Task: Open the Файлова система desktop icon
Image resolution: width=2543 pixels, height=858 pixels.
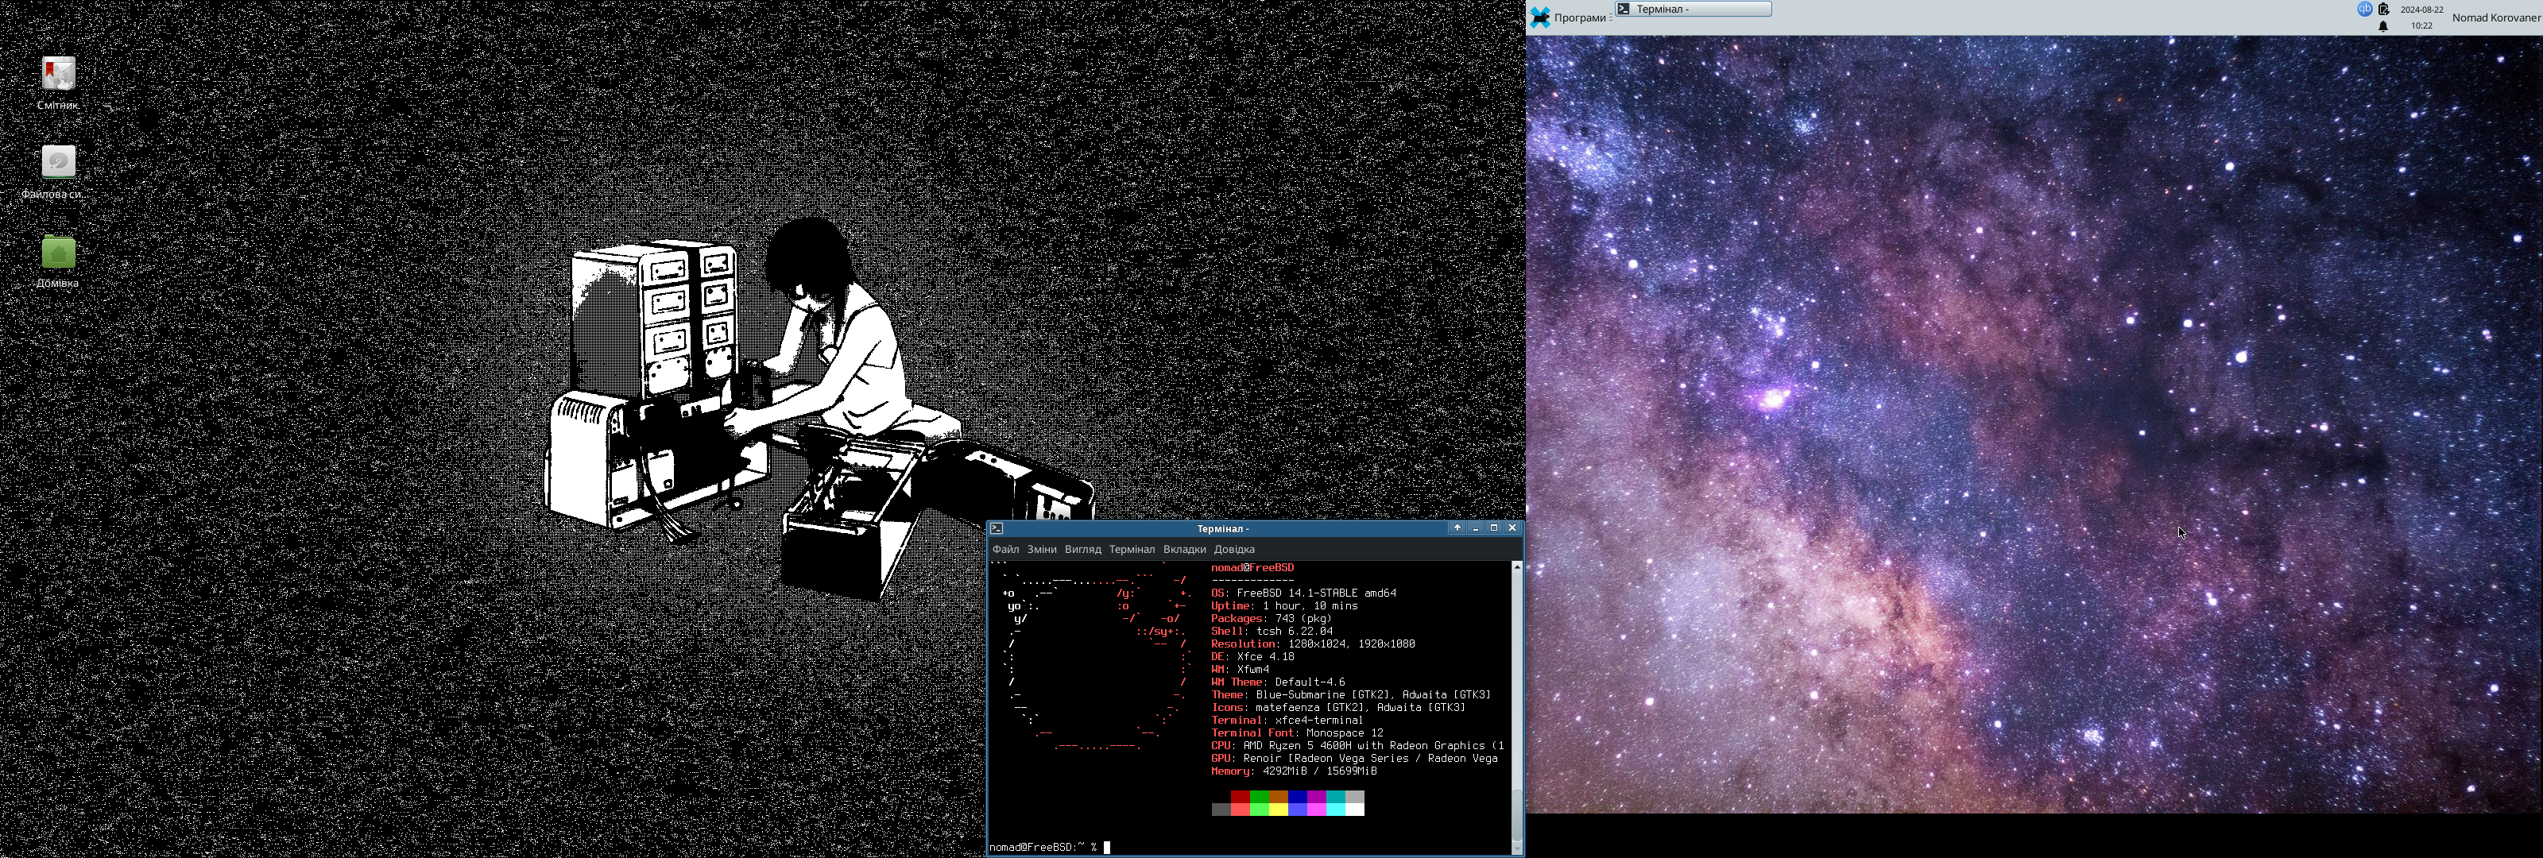Action: 58,164
